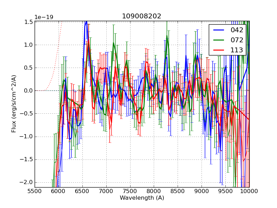Click the 7500 x-axis tick label
The width and height of the screenshot is (277, 208).
click(130, 191)
